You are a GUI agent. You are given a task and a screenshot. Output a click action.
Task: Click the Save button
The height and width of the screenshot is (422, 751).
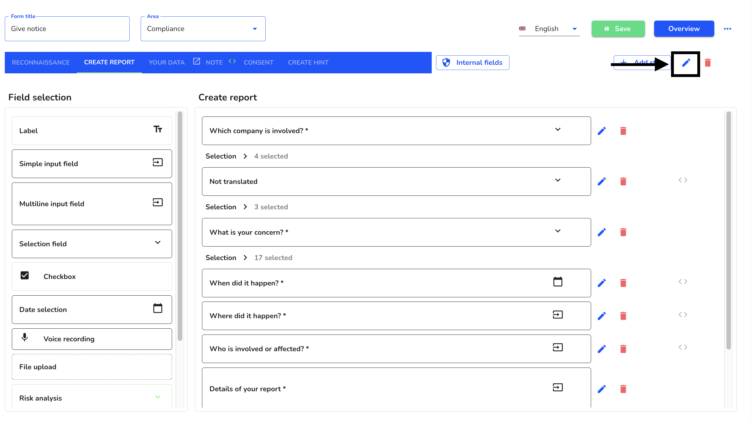coord(618,28)
